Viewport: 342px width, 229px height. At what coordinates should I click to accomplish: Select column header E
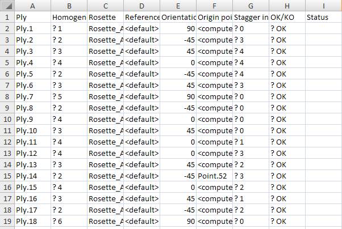(x=178, y=6)
